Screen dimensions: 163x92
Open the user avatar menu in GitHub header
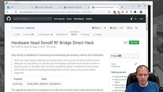(x=142, y=19)
